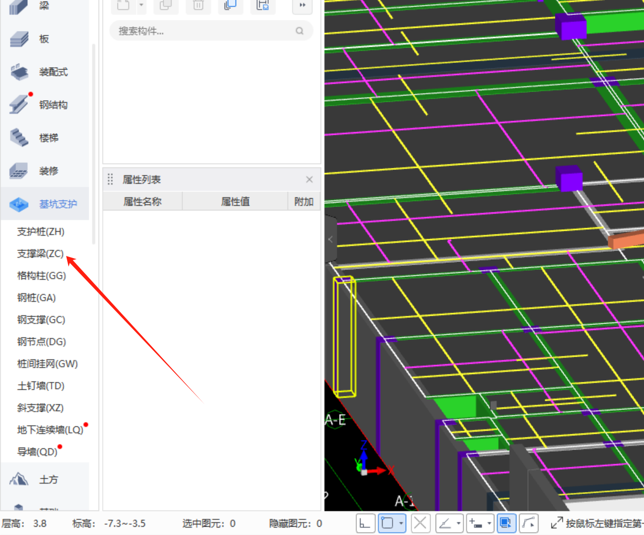Toggle the highlighted display-select icon
The width and height of the screenshot is (644, 535).
[506, 523]
